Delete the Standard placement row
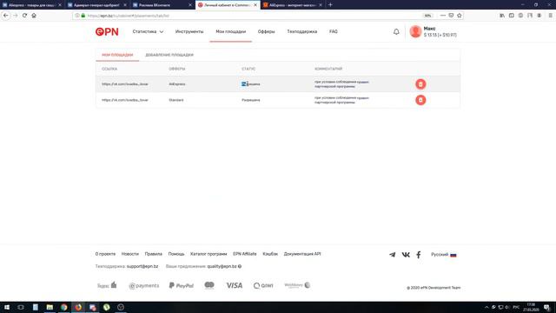This screenshot has height=313, width=556. coord(420,100)
